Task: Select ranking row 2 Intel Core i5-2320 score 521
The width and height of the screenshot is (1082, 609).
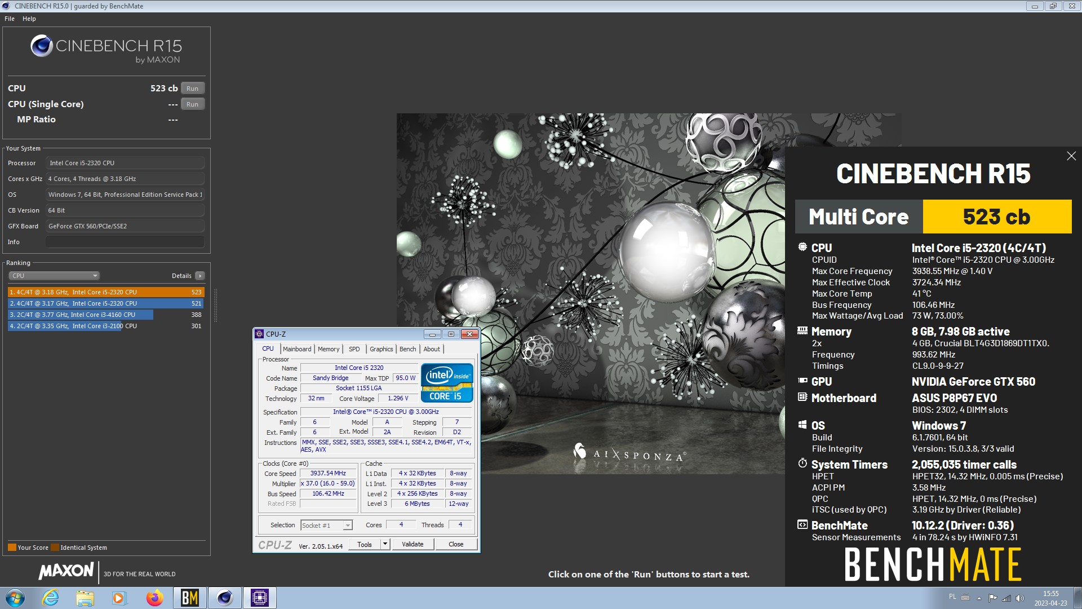Action: coord(106,303)
